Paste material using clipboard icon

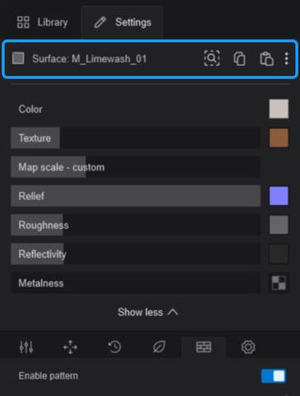[x=266, y=58]
